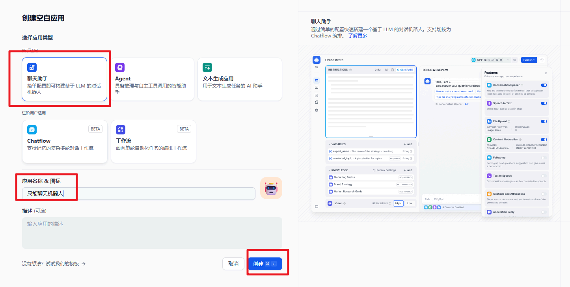The height and width of the screenshot is (287, 570).
Task: Click the Citations and Attributions orange icon
Action: point(489,194)
